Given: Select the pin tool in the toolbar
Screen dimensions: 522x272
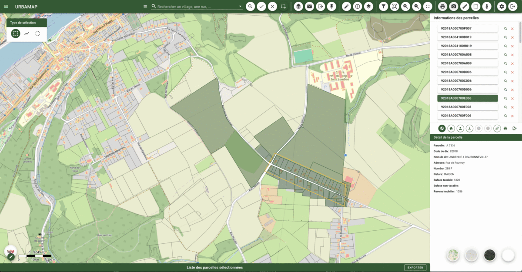Looking at the screenshot, I should pyautogui.click(x=331, y=6).
